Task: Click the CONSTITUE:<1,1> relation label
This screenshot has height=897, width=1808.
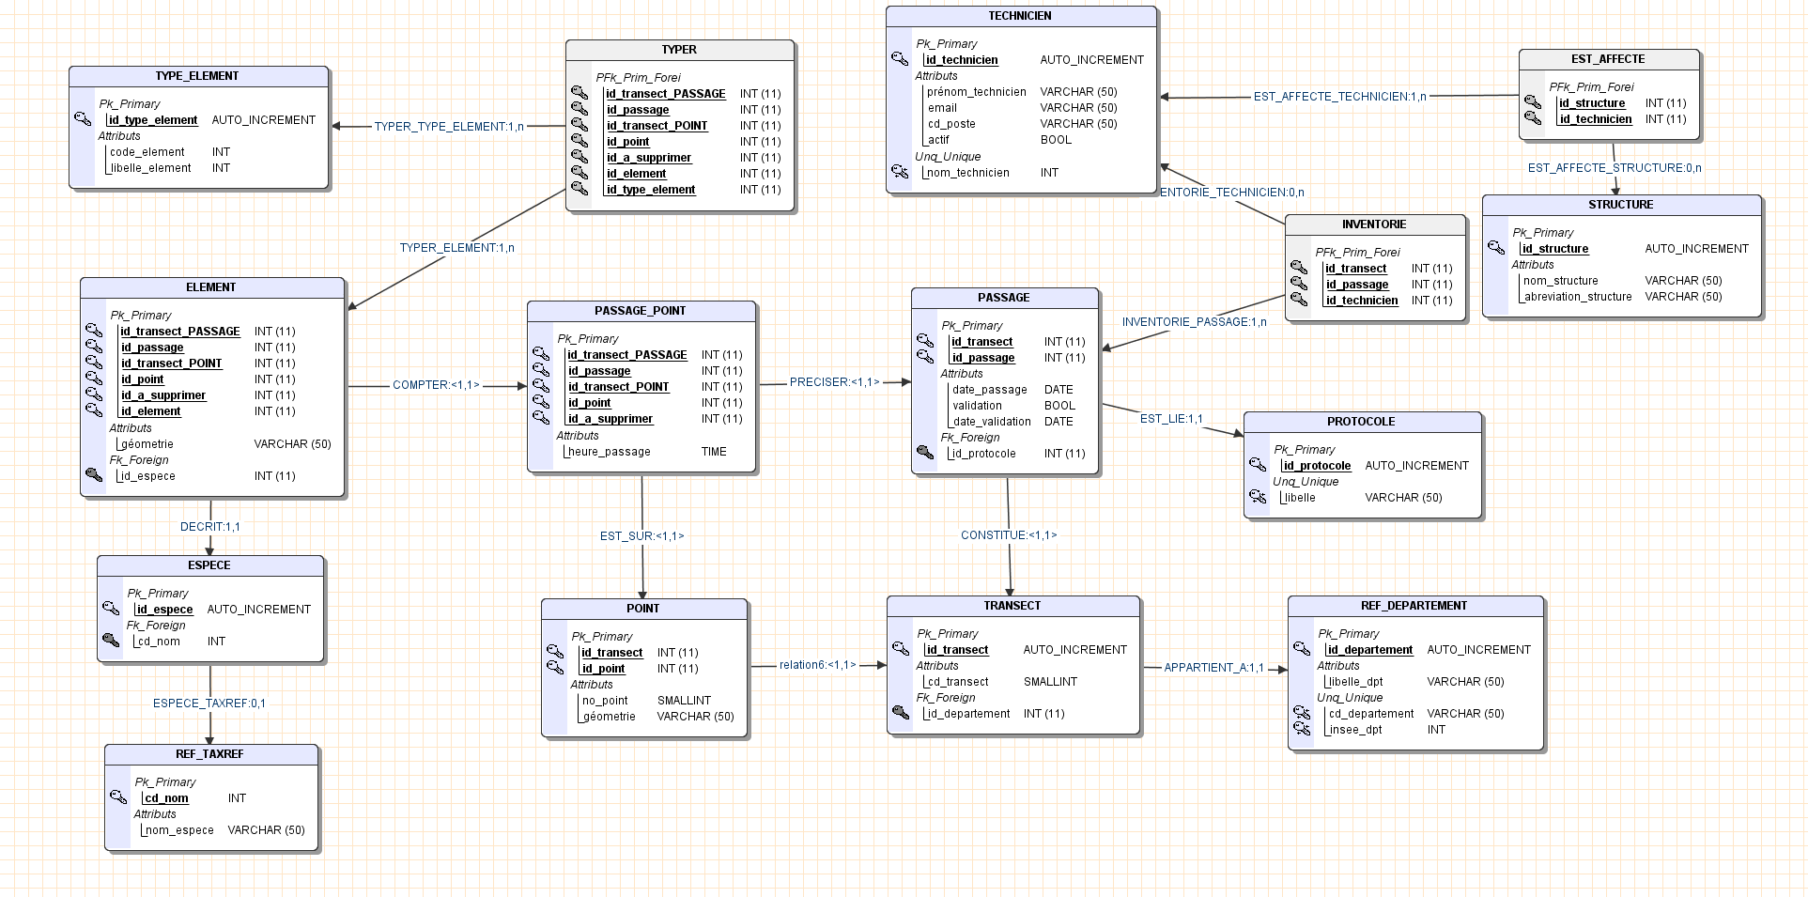Action: [1009, 535]
